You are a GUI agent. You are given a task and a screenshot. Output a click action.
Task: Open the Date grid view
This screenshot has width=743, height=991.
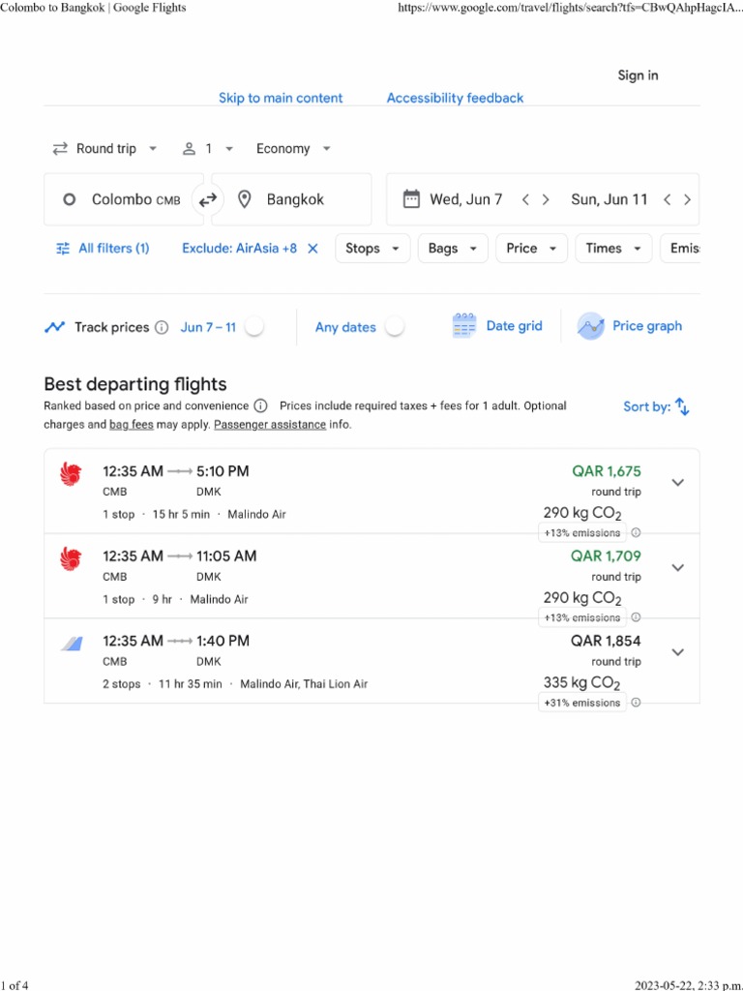click(498, 326)
